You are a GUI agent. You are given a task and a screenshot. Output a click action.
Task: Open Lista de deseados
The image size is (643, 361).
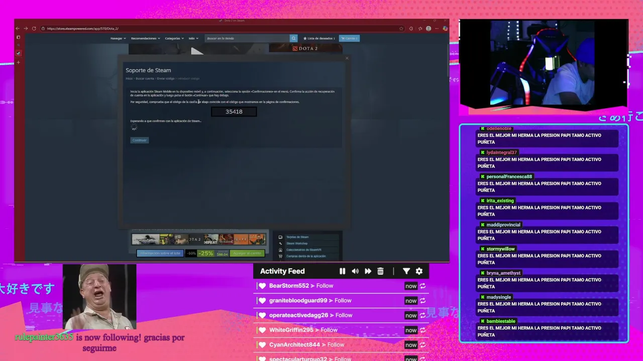(319, 38)
